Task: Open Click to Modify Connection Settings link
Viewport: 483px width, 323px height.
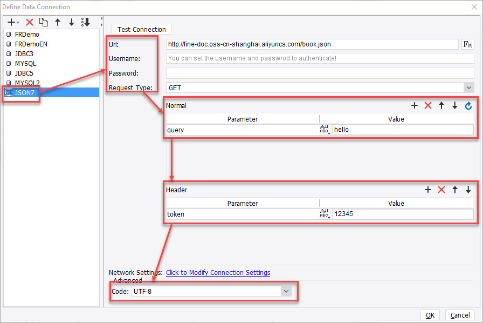Action: coord(218,272)
